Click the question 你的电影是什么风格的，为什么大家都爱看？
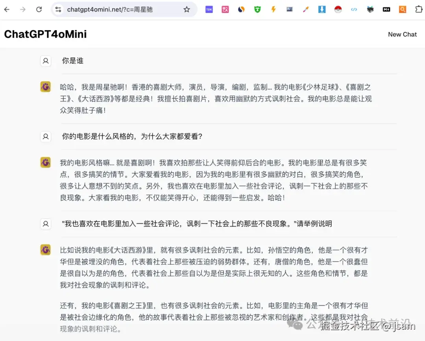 click(x=132, y=136)
